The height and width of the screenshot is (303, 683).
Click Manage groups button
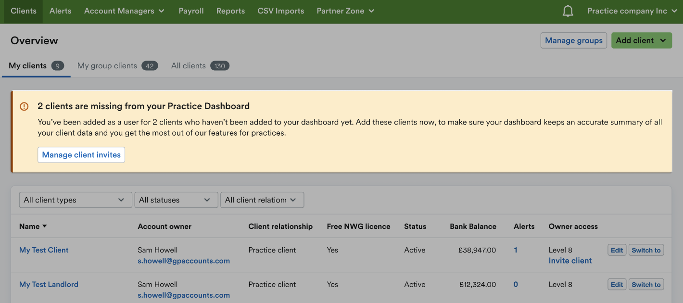click(x=574, y=40)
